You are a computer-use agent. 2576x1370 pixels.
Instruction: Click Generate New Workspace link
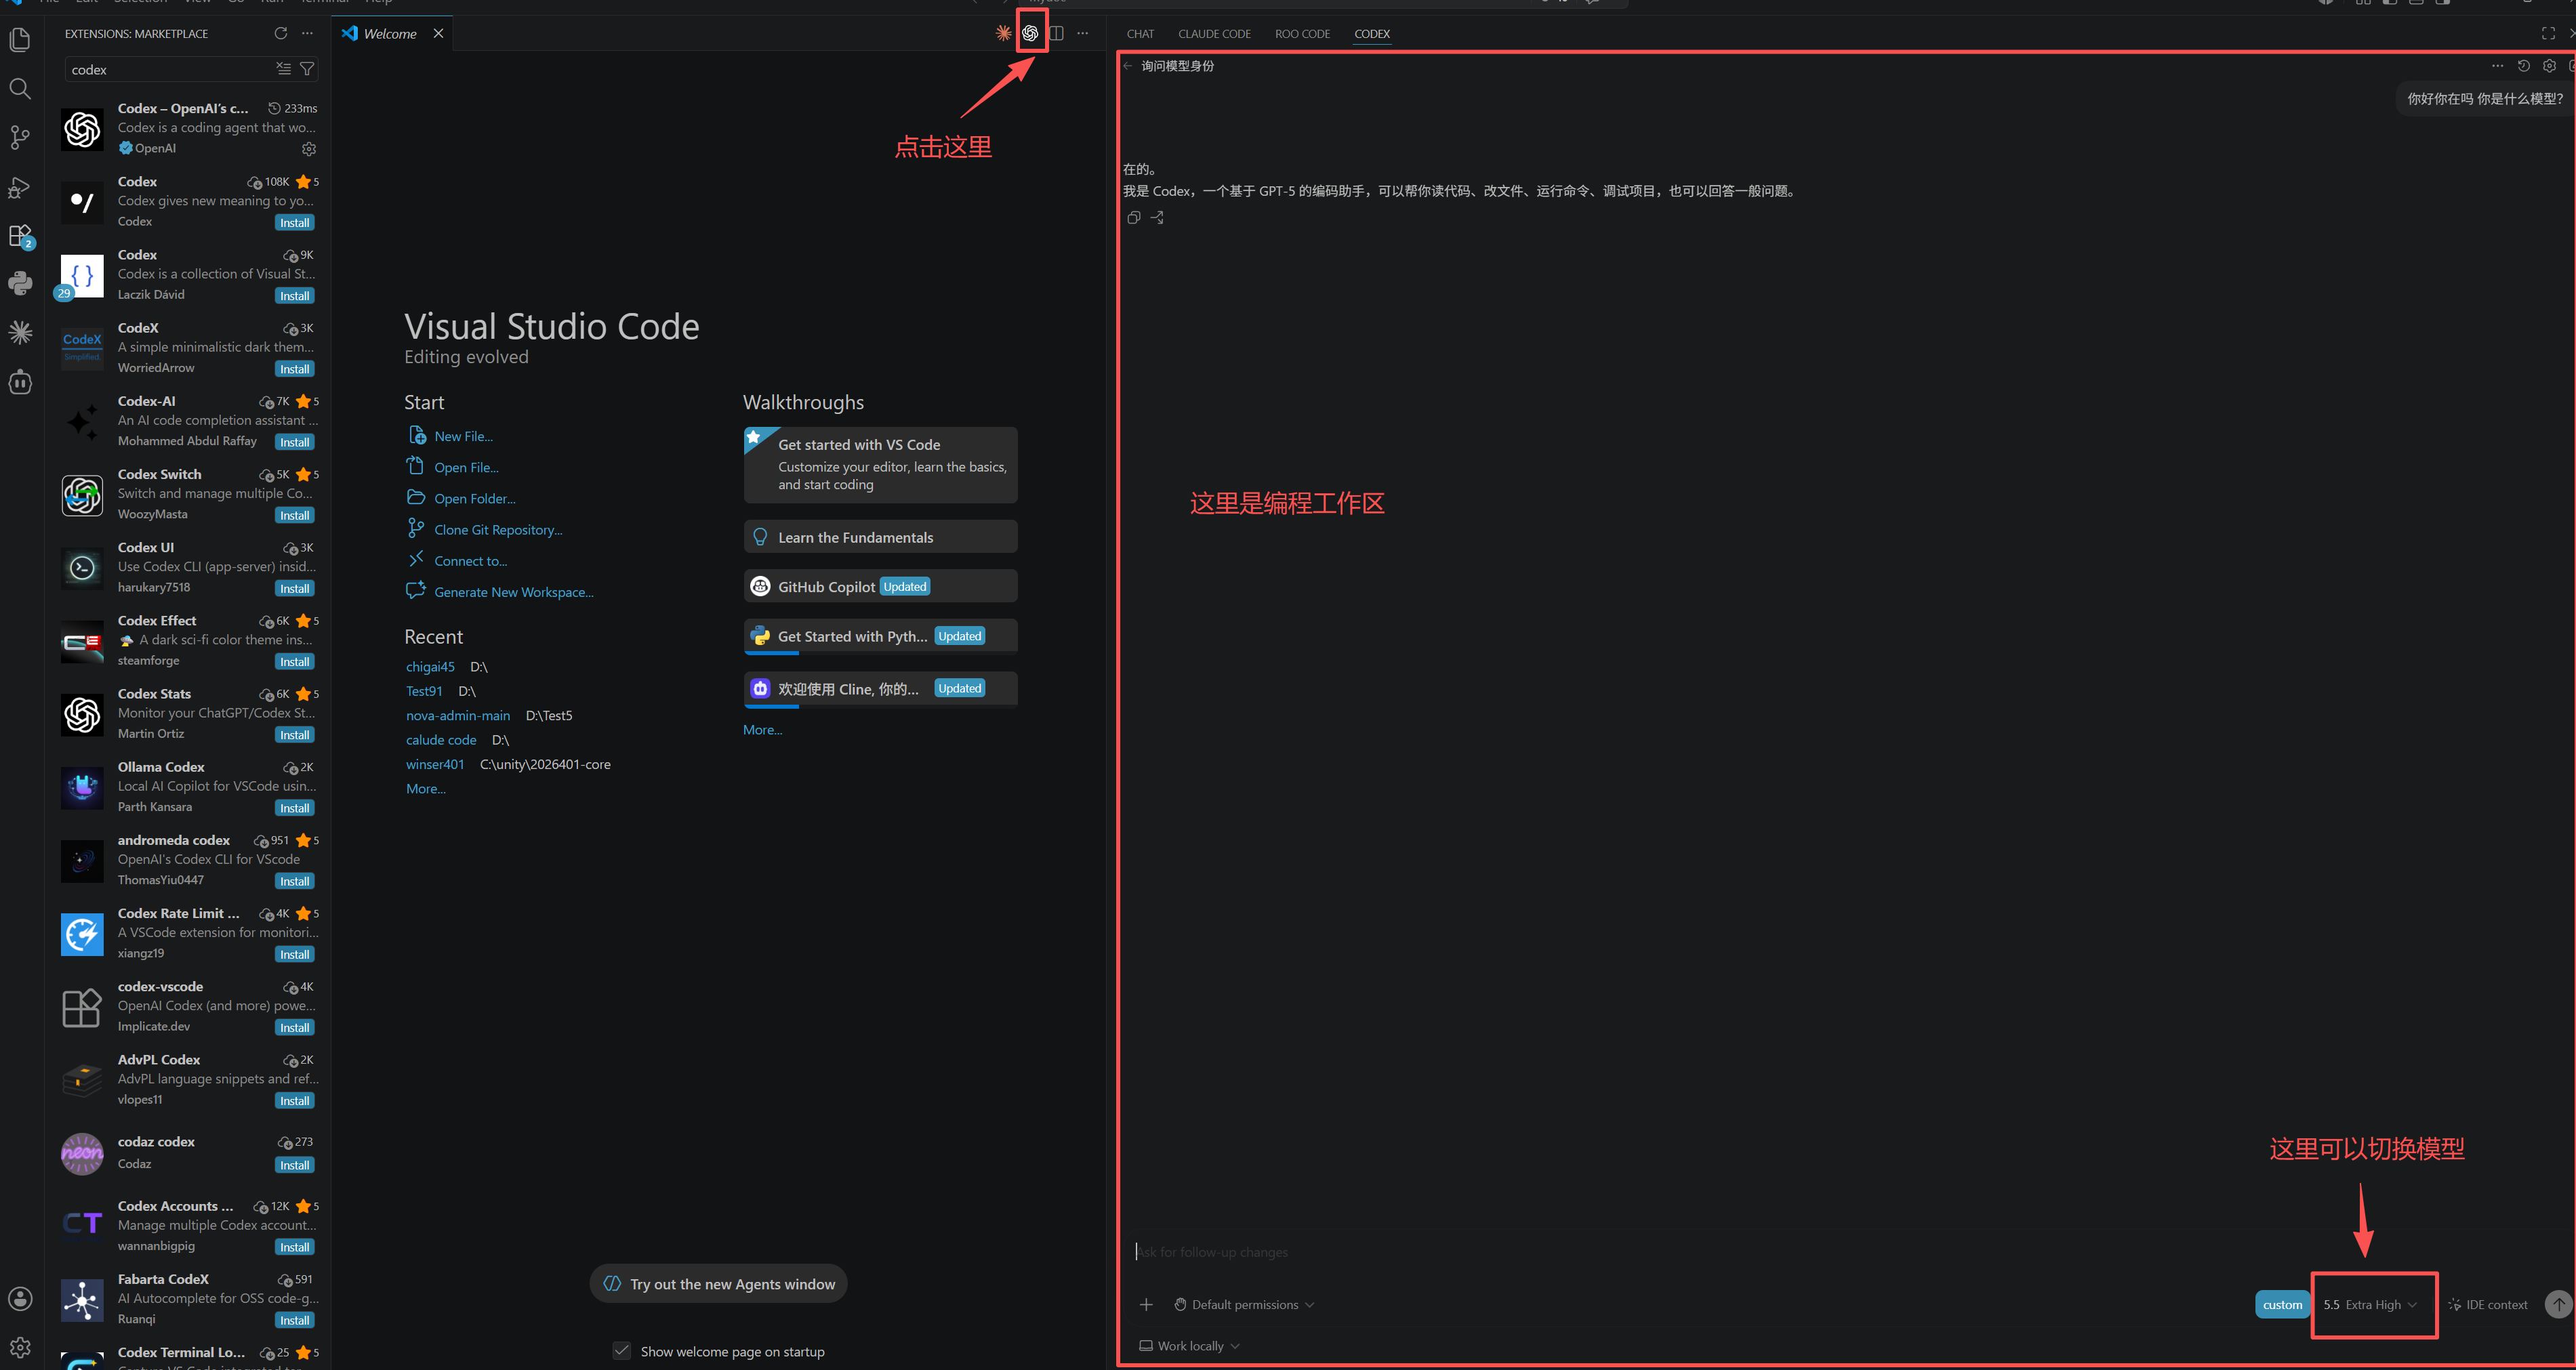pos(514,591)
